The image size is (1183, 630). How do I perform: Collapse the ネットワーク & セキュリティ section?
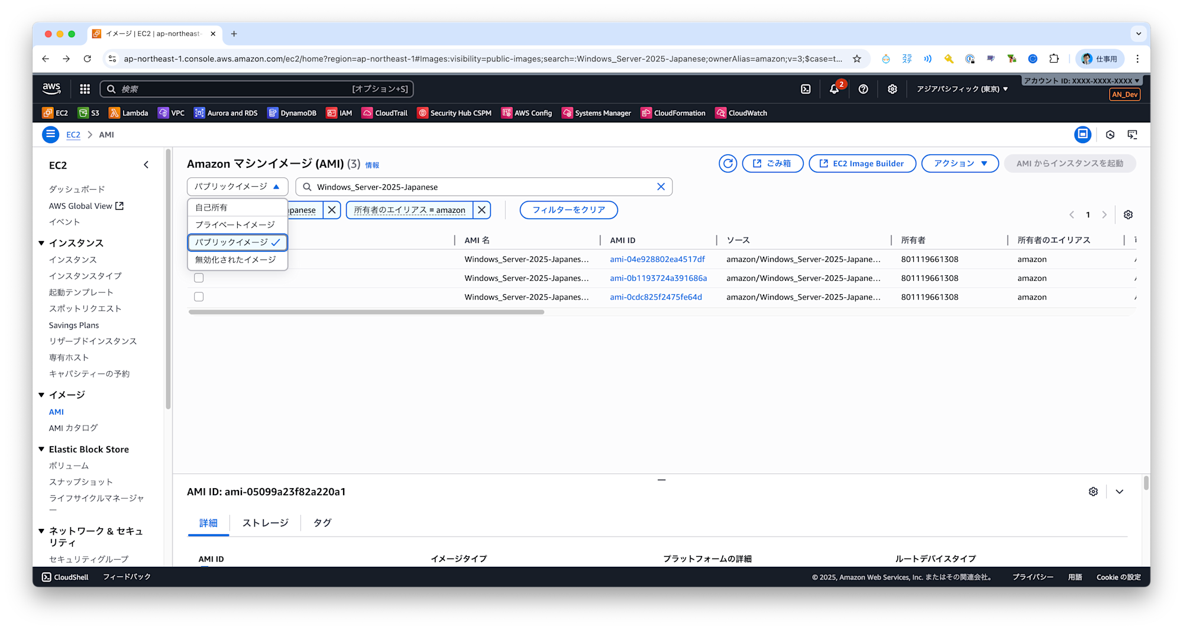coord(41,531)
